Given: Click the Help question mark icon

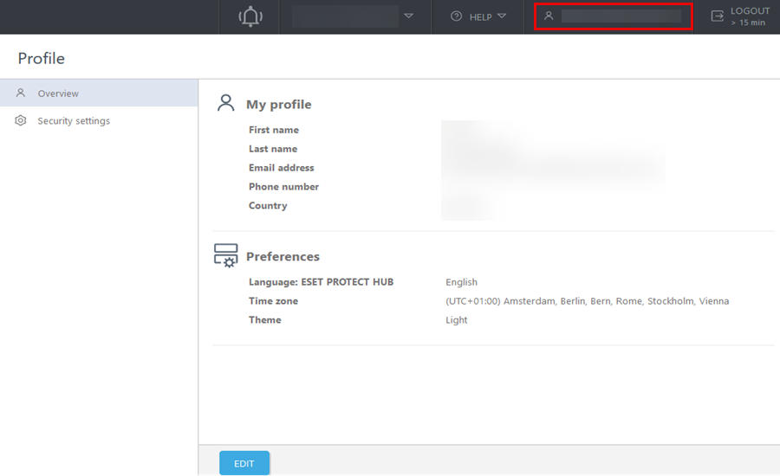Looking at the screenshot, I should point(457,16).
